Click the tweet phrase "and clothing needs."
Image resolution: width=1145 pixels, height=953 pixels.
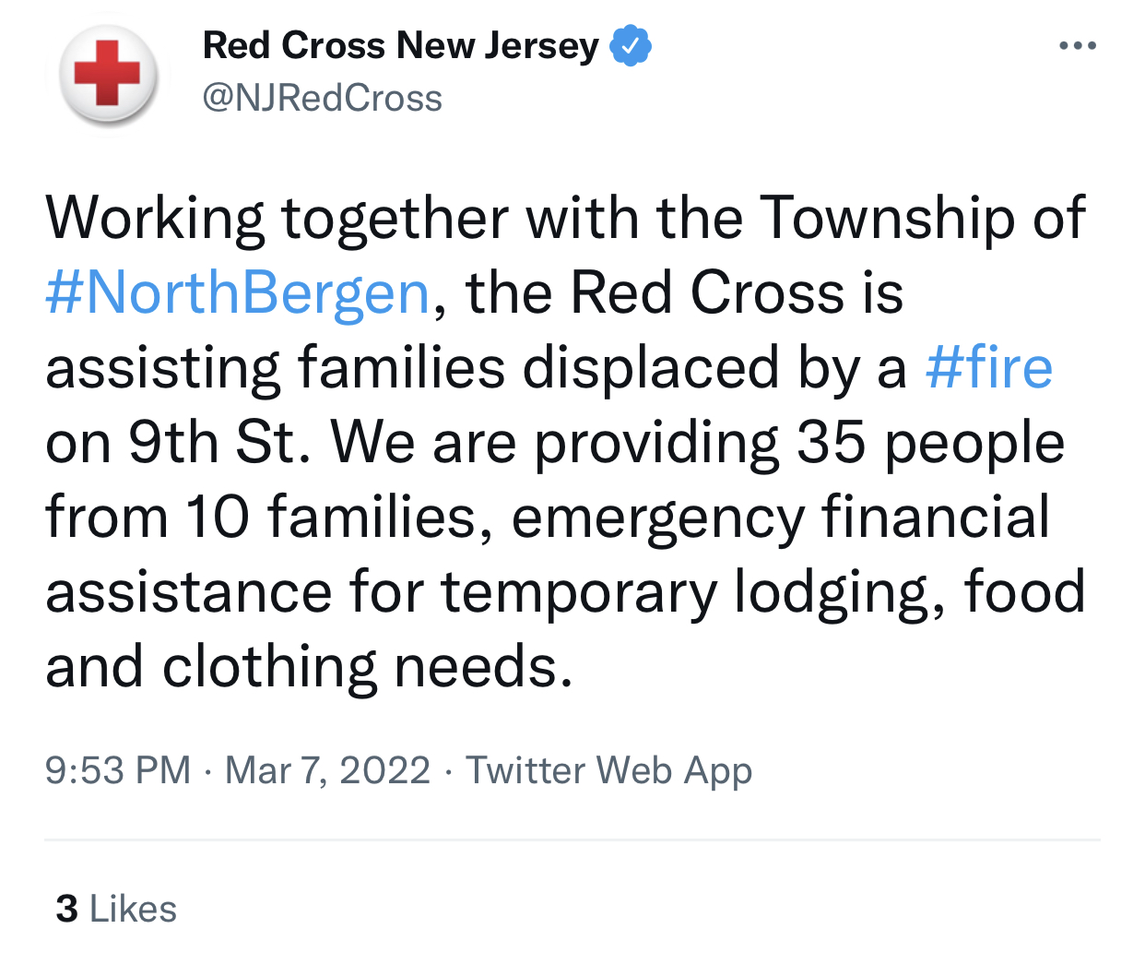(309, 667)
